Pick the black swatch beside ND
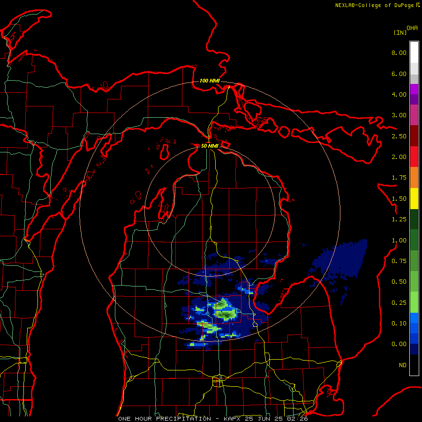This screenshot has height=422, width=422. (414, 365)
